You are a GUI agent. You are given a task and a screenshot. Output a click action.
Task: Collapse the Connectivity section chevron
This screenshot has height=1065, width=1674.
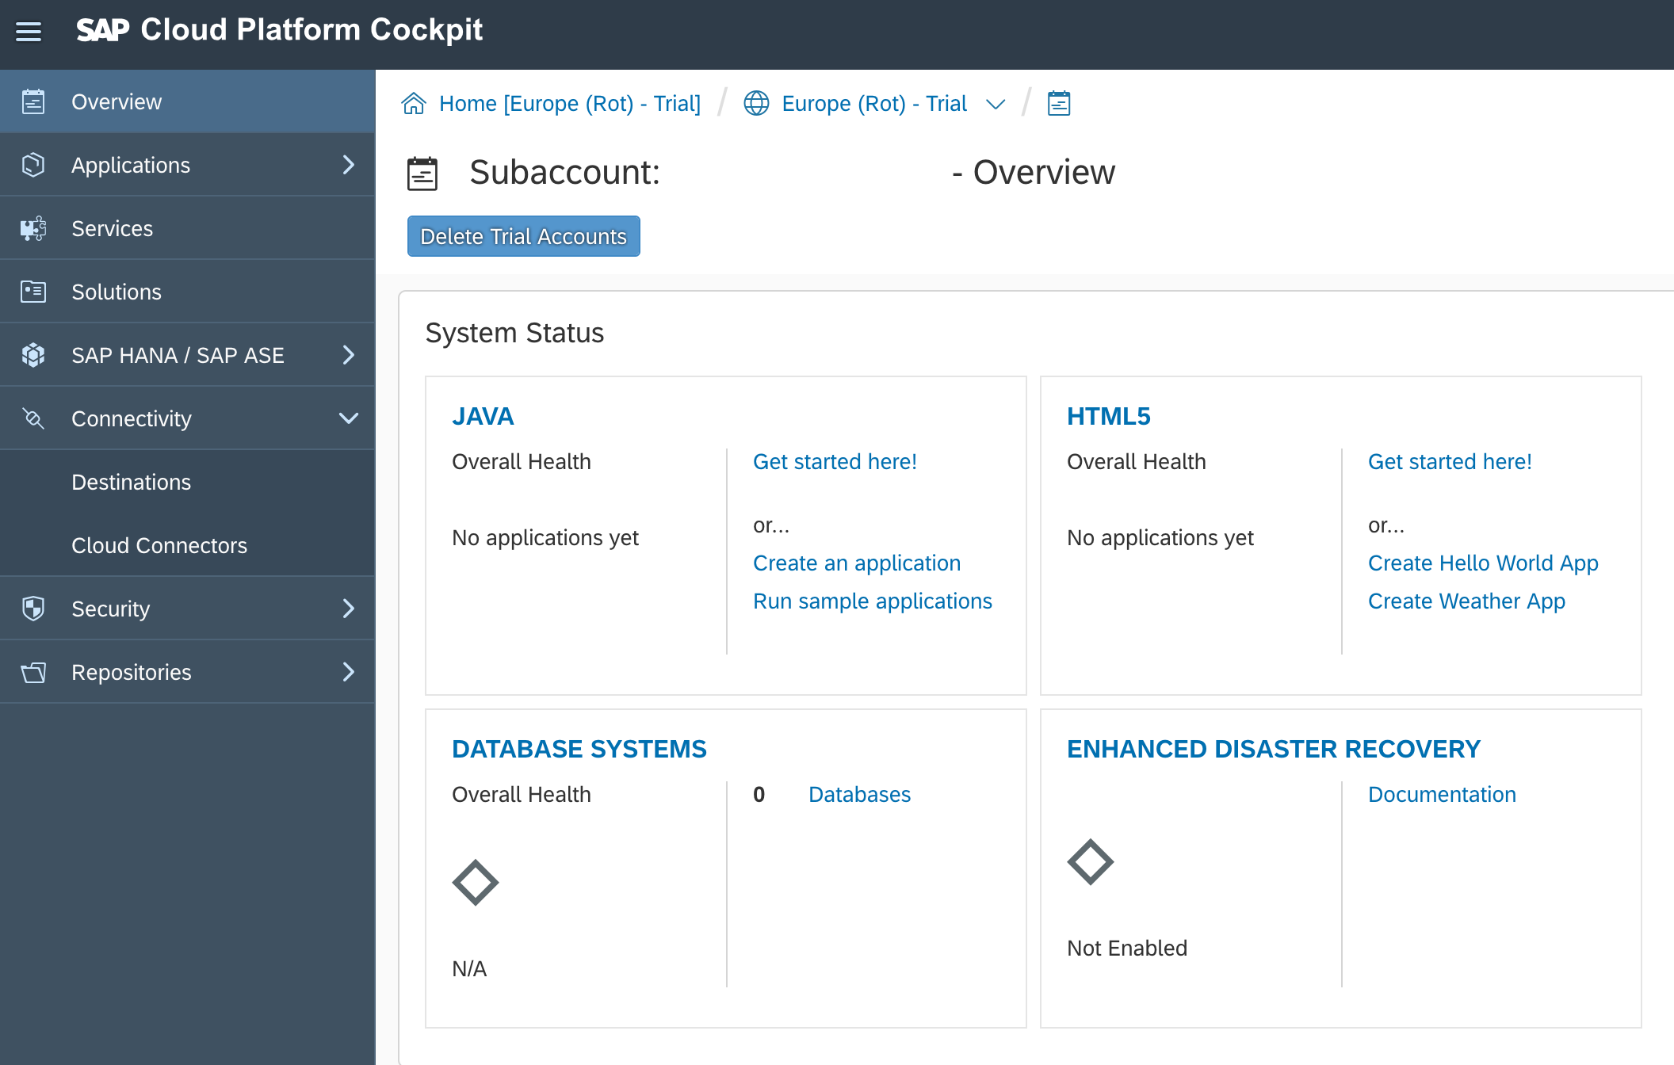348,418
